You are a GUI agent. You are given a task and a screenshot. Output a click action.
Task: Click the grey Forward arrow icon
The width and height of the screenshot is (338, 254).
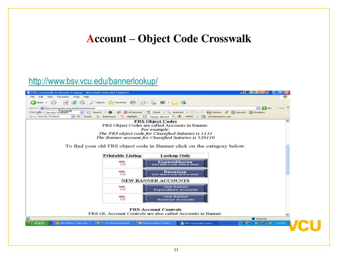(53, 103)
